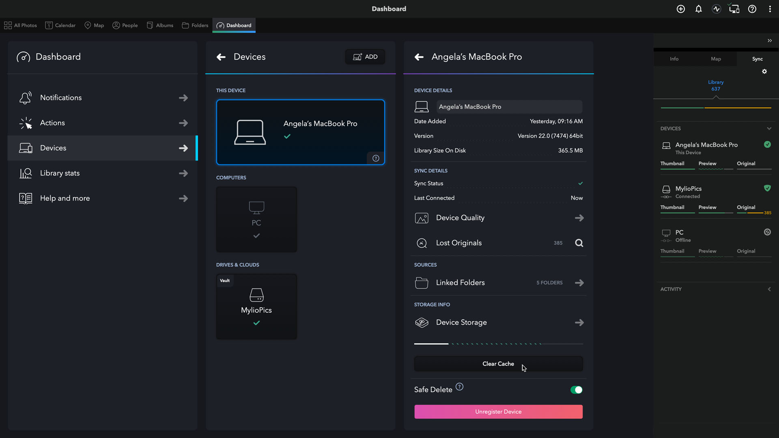Click the Linked Folders folder icon
Screen dimensions: 779x438
[422, 283]
